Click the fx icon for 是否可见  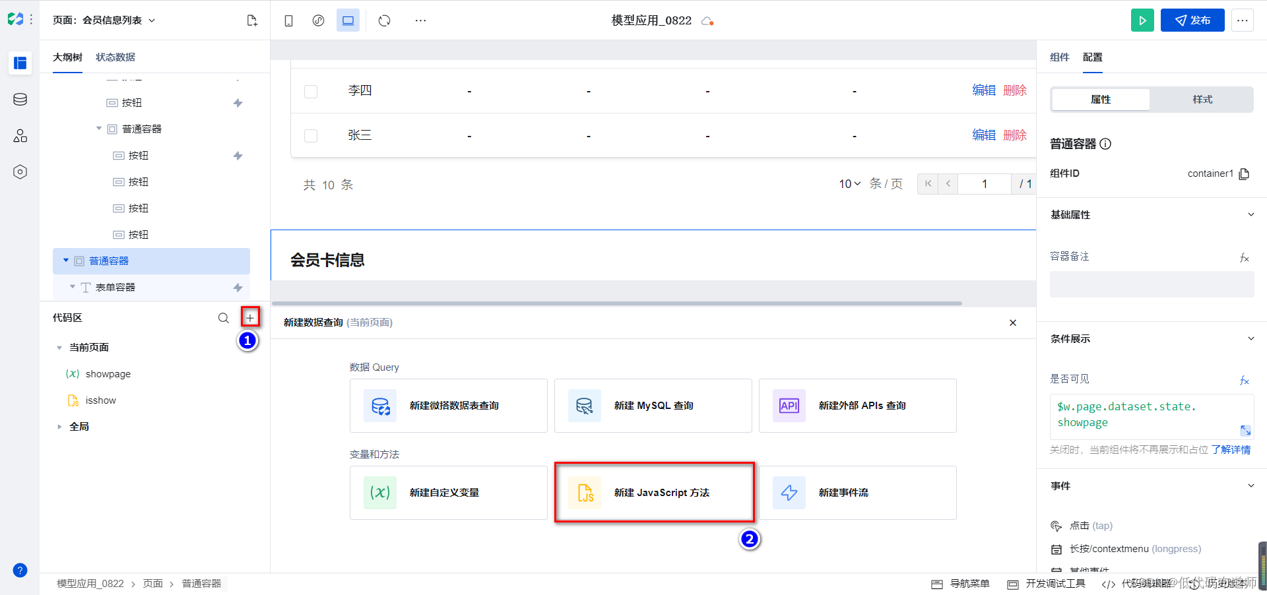coord(1245,380)
